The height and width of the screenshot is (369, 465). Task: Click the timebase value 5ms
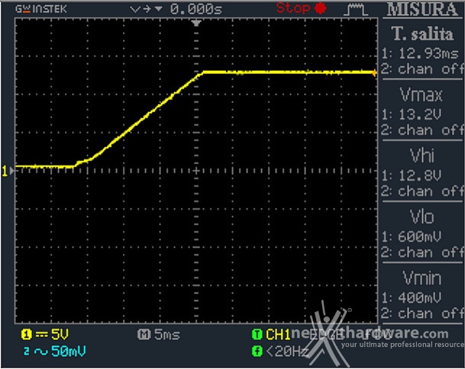167,335
